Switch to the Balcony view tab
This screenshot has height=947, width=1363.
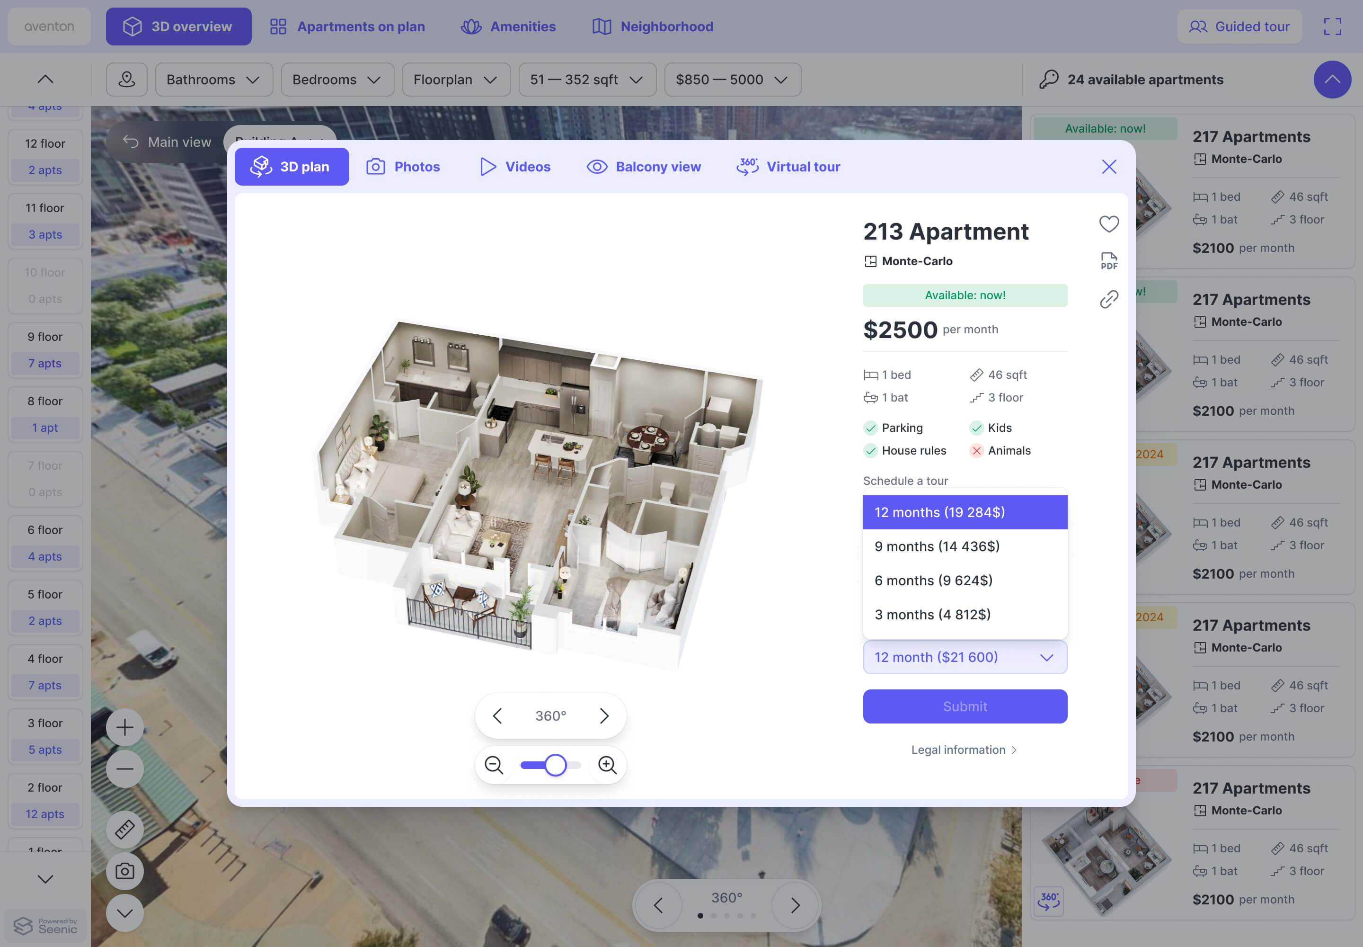click(644, 167)
